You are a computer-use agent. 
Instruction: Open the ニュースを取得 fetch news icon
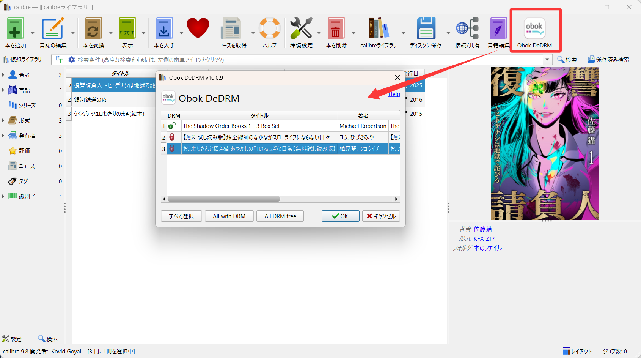[x=231, y=28]
